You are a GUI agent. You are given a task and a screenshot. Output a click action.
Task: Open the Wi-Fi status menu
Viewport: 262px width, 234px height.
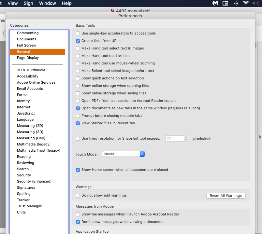pyautogui.click(x=246, y=3)
